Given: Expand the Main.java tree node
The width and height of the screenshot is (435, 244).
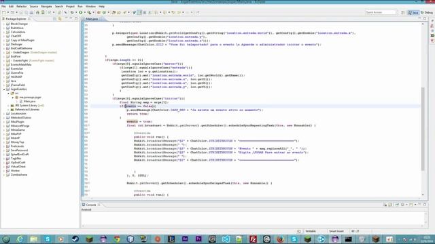Looking at the screenshot, I should coord(17,102).
